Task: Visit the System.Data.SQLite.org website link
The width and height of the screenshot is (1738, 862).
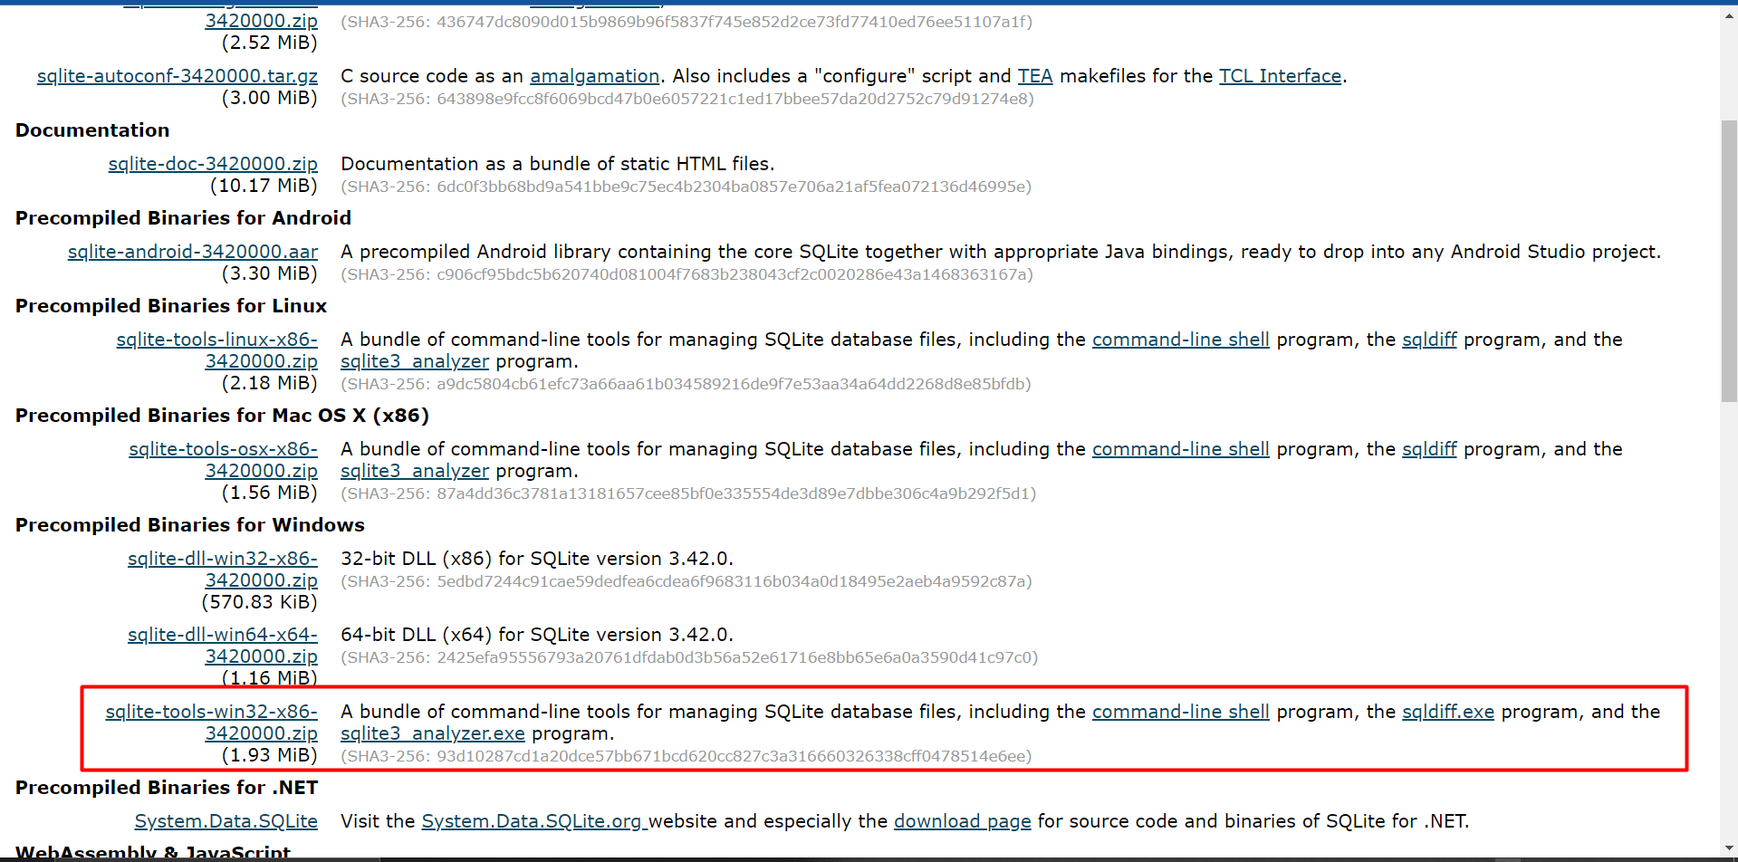Action: tap(533, 821)
